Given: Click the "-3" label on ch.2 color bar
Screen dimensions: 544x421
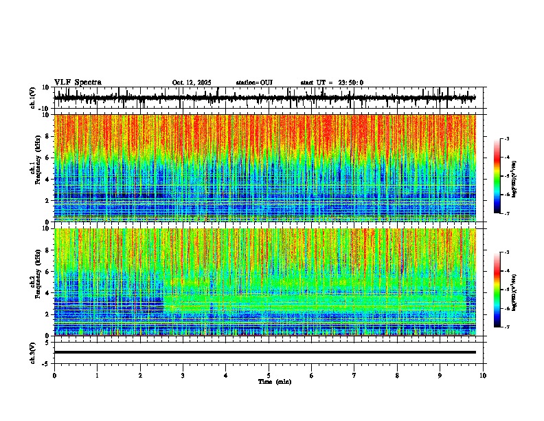Looking at the screenshot, I should click(x=506, y=252).
